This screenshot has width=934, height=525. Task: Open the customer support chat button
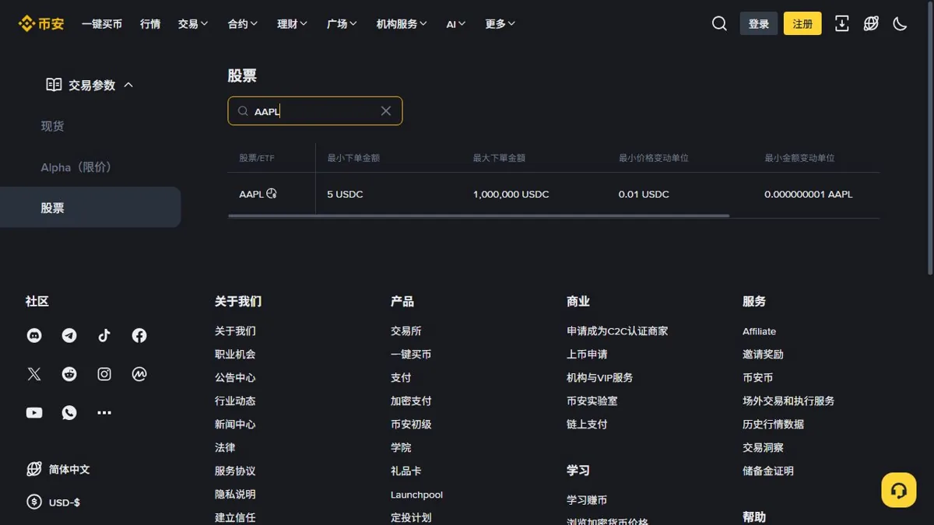(x=899, y=490)
